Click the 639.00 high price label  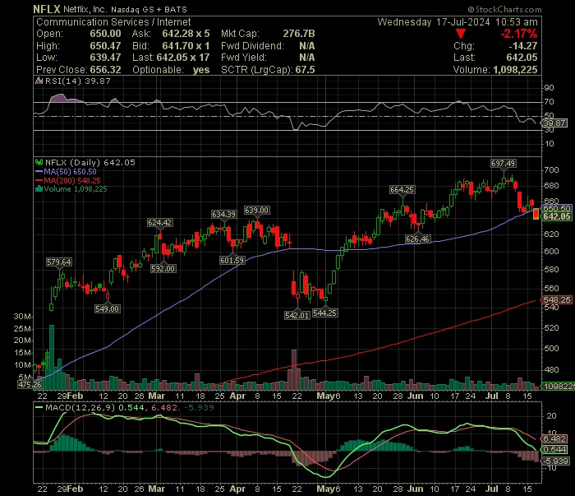[x=256, y=210]
